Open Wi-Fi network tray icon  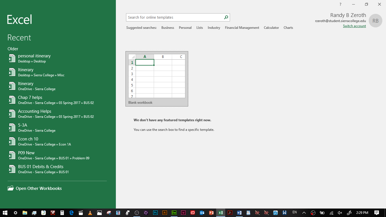[331, 213]
